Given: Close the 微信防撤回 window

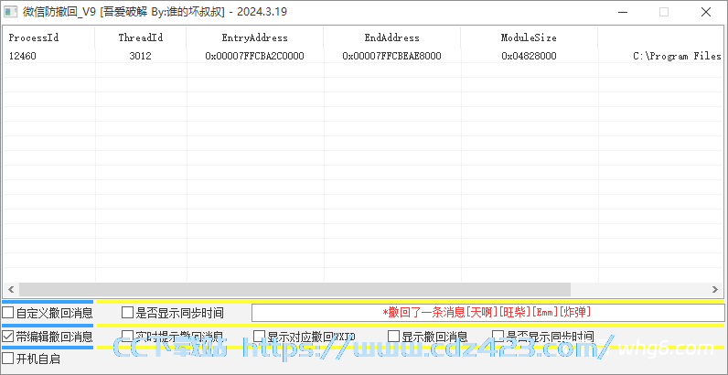Looking at the screenshot, I should tap(706, 12).
